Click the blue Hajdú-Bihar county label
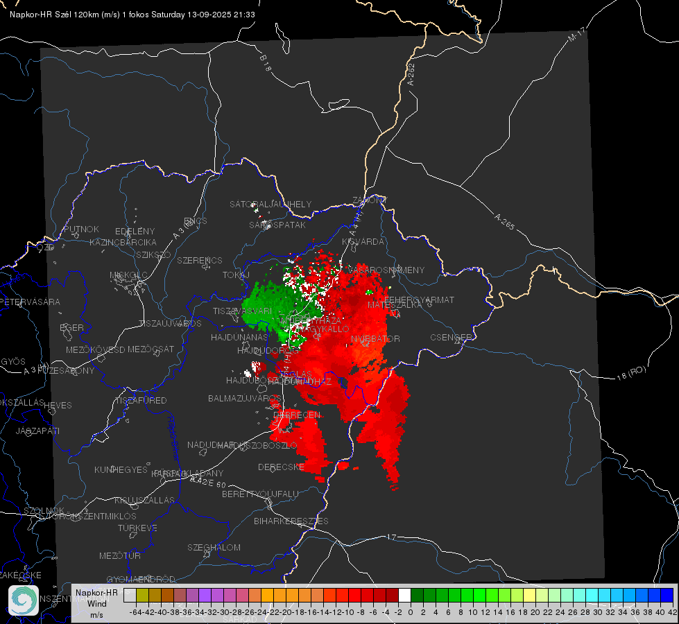The height and width of the screenshot is (624, 679). [x=173, y=438]
